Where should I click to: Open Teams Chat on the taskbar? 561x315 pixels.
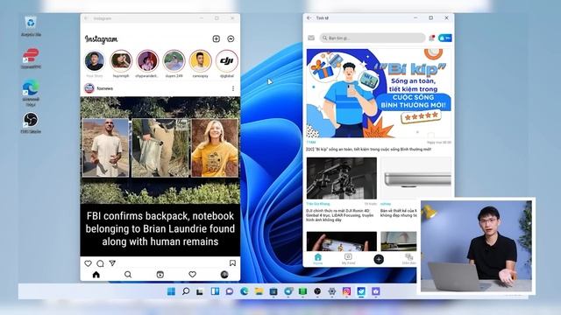click(230, 291)
